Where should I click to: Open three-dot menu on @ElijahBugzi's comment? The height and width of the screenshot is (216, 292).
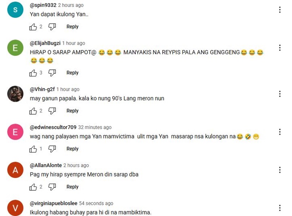pos(280,48)
